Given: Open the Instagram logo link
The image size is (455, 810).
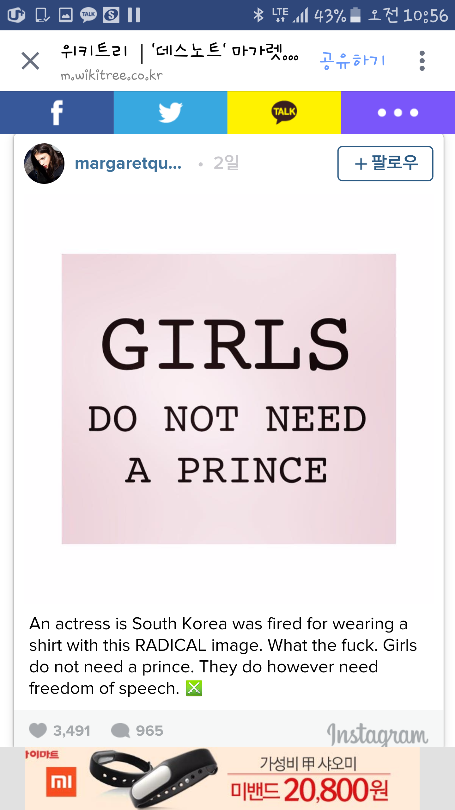Looking at the screenshot, I should [x=378, y=733].
